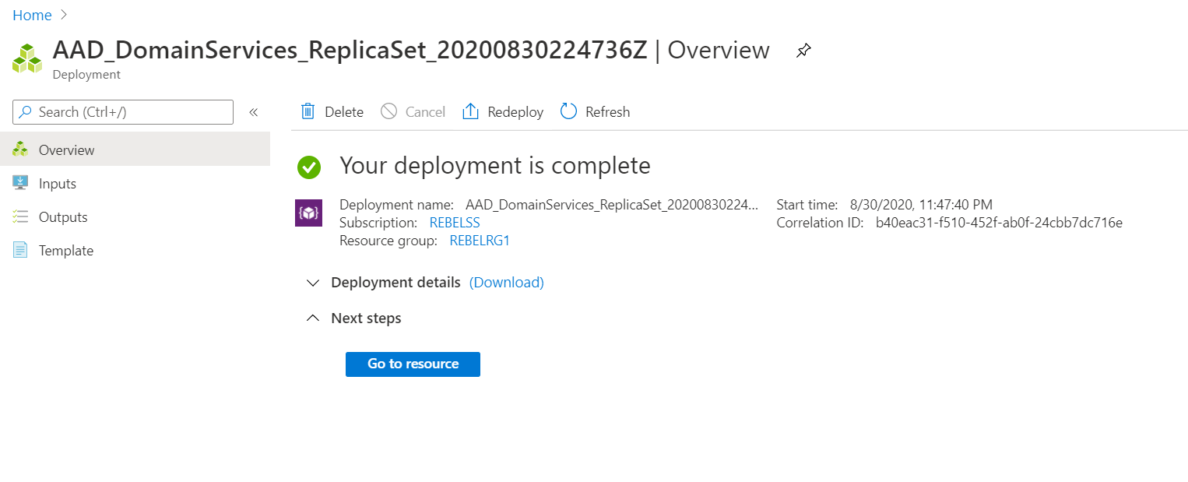Collapse the Next steps chevron
The image size is (1188, 482).
(313, 318)
